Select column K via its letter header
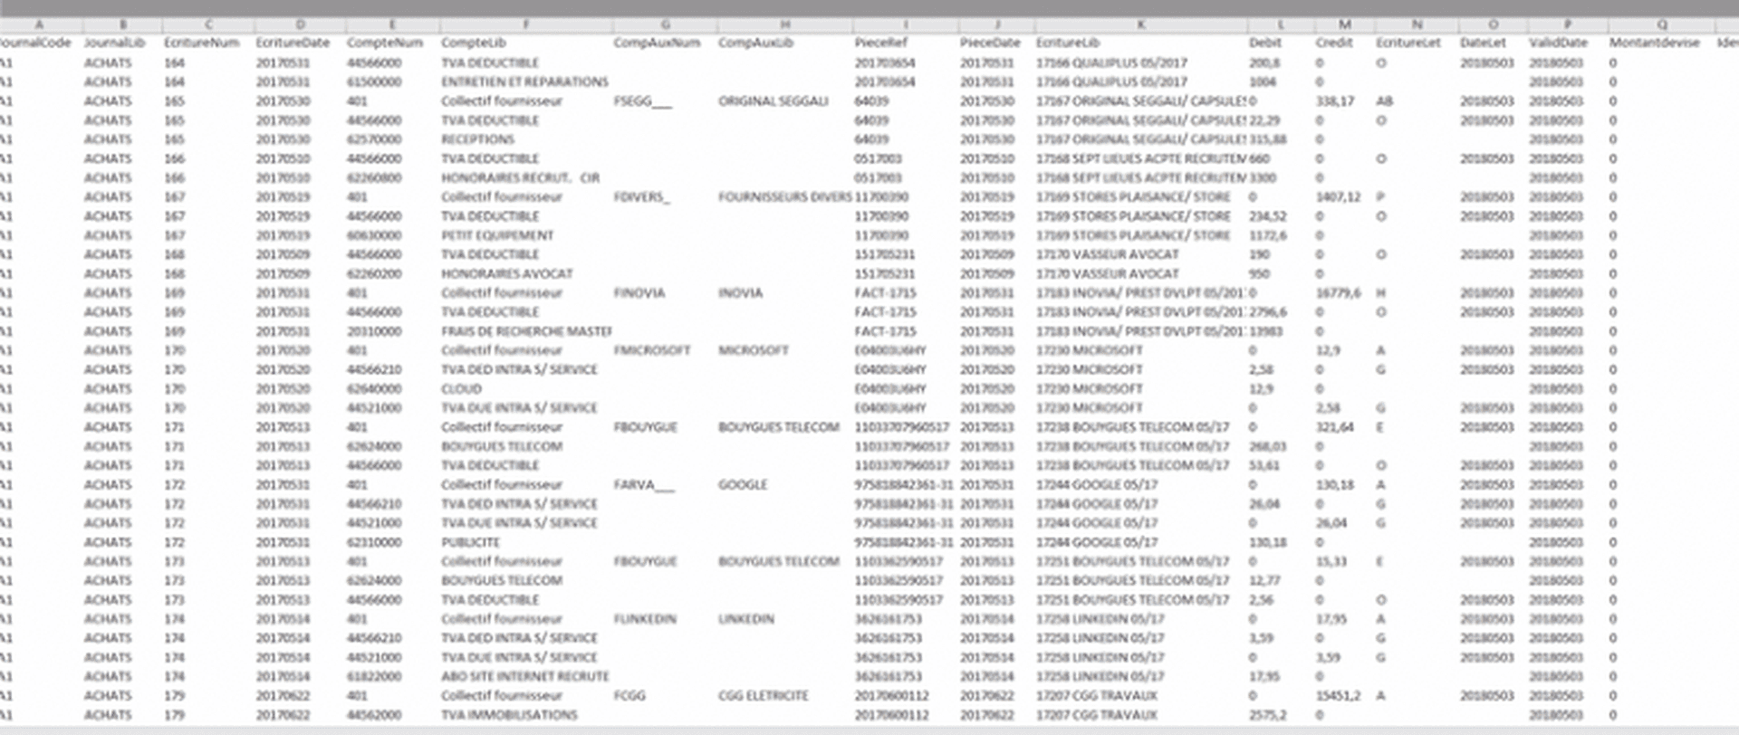Image resolution: width=1739 pixels, height=735 pixels. pyautogui.click(x=1141, y=24)
